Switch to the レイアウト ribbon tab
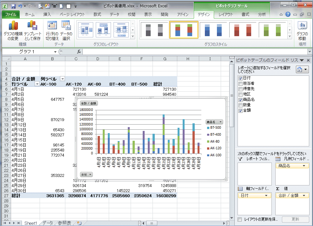The height and width of the screenshot is (226, 313). (225, 15)
